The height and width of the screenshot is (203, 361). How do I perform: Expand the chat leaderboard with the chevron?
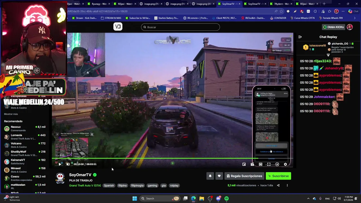click(x=328, y=55)
